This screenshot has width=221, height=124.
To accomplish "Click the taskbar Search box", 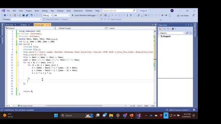I will pos(77,115).
